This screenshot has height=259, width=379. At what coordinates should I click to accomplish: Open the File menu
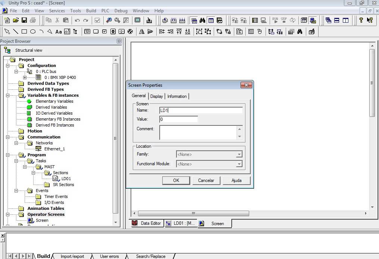click(13, 11)
